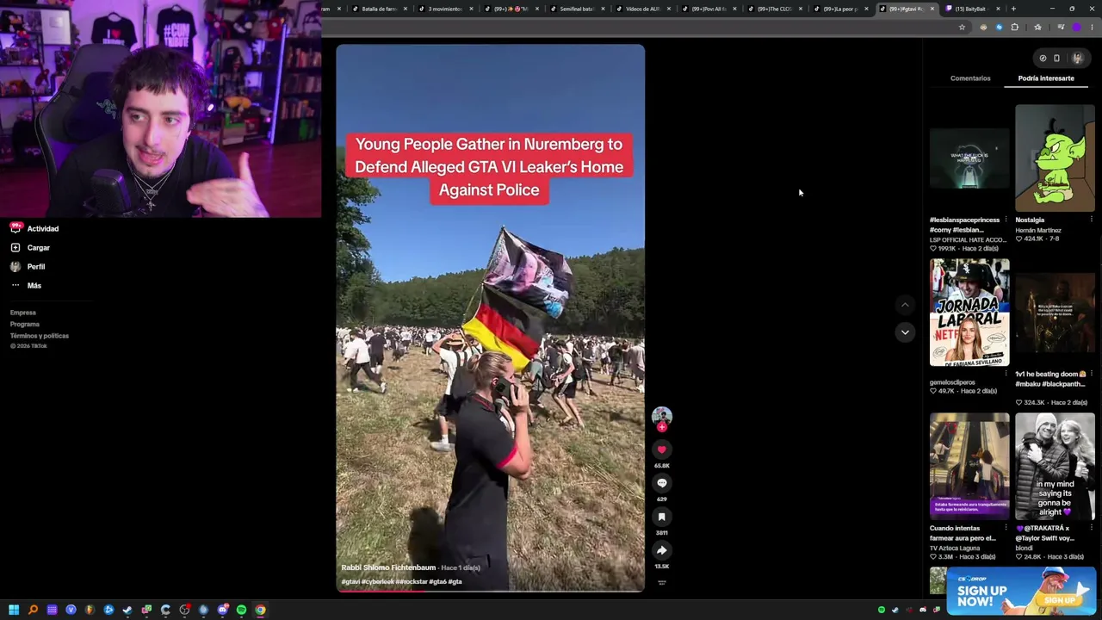Bookmark this page with the star icon
Viewport: 1102px width, 620px height.
pyautogui.click(x=962, y=28)
